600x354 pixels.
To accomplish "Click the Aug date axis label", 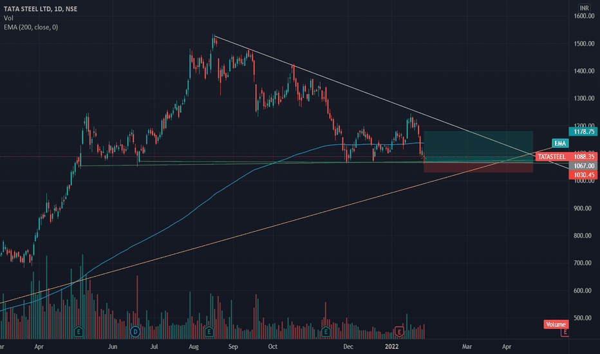I will [x=194, y=347].
